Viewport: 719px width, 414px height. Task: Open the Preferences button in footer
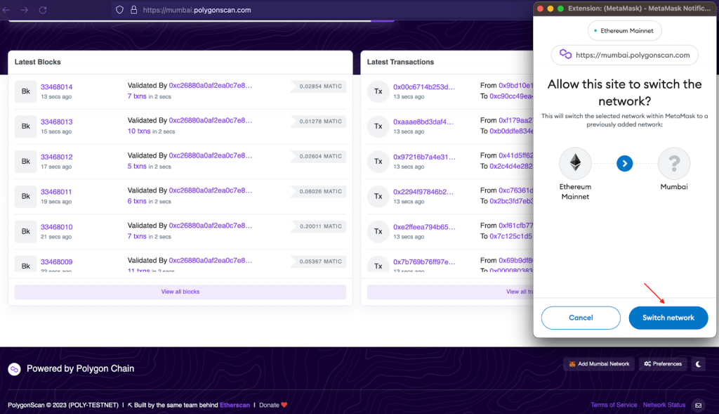(663, 364)
